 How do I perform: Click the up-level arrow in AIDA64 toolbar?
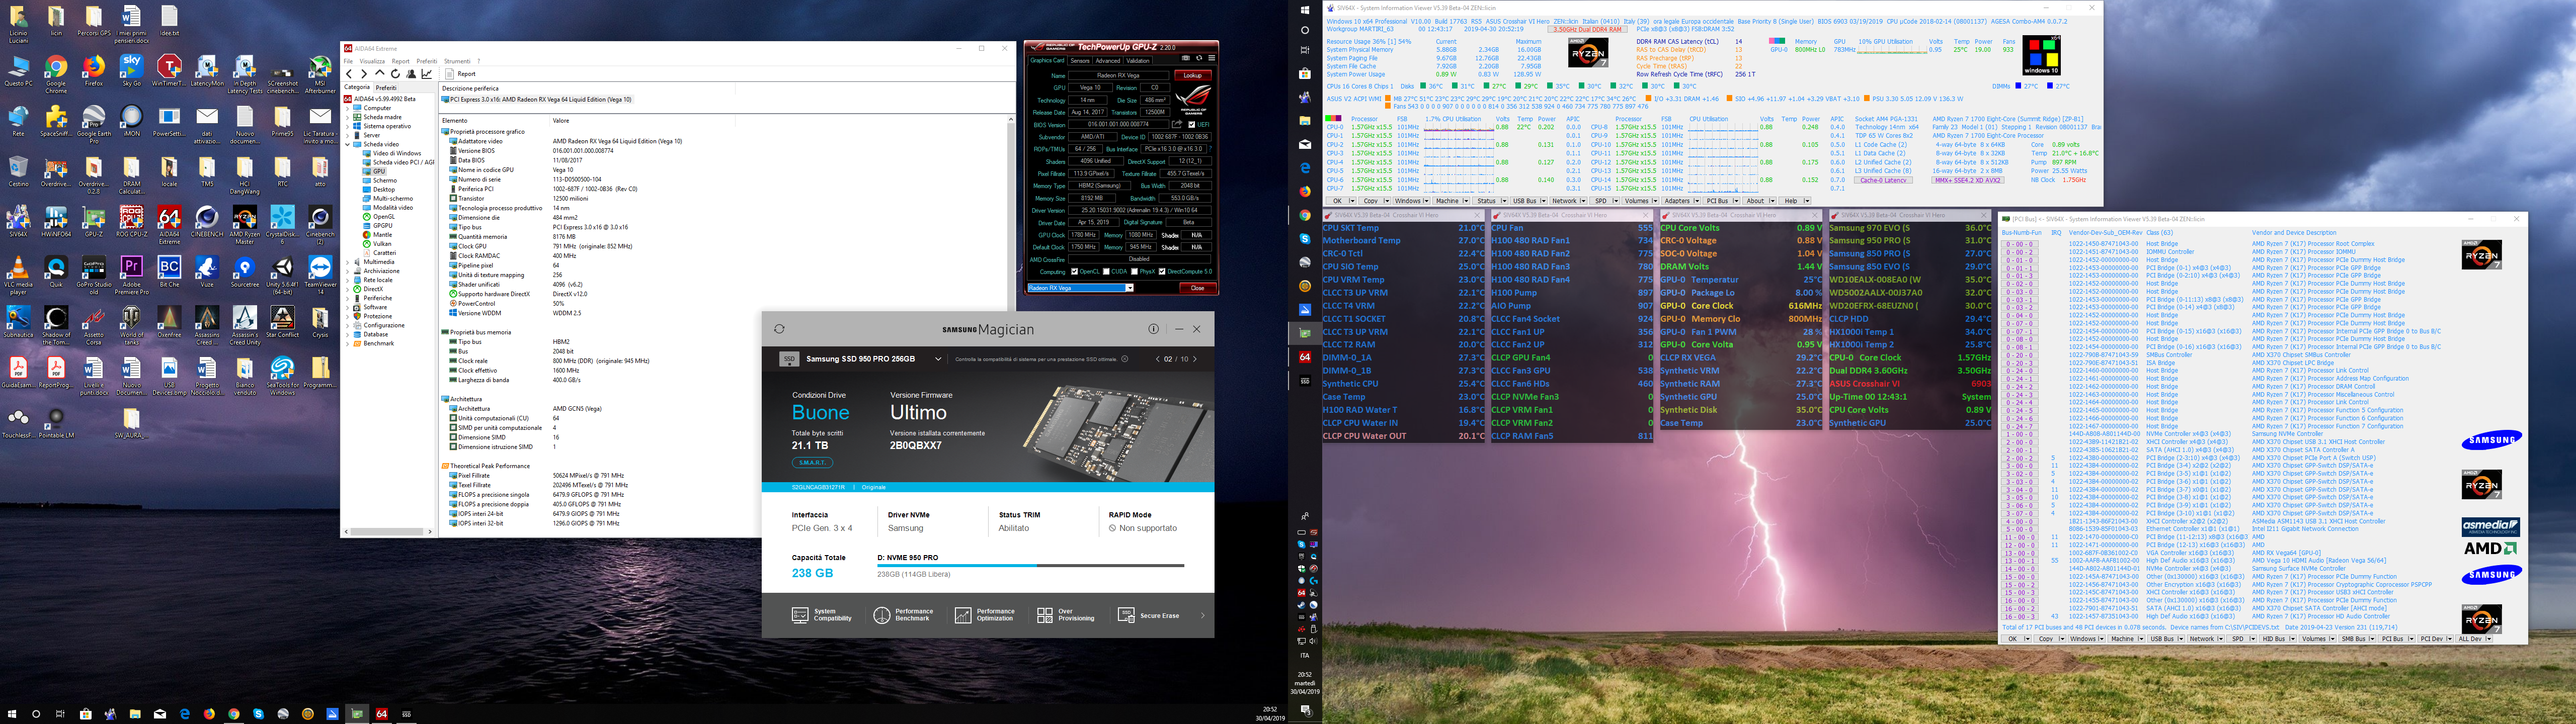(x=380, y=74)
